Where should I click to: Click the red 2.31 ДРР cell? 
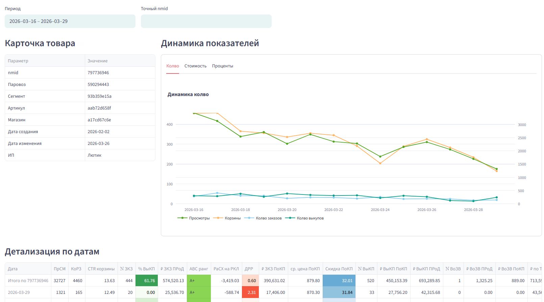[x=250, y=292]
